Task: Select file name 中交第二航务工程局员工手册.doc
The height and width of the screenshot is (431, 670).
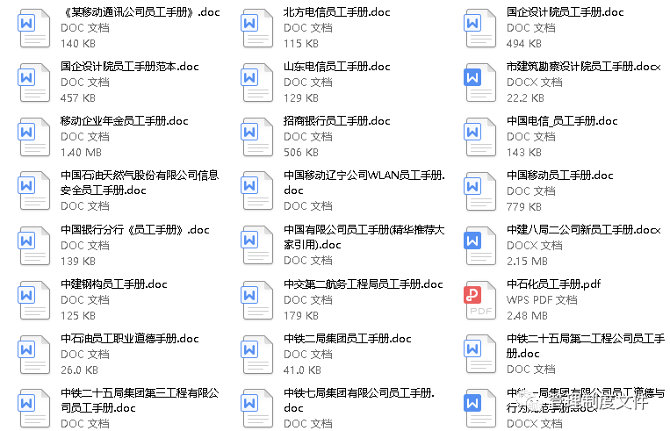Action: click(364, 284)
